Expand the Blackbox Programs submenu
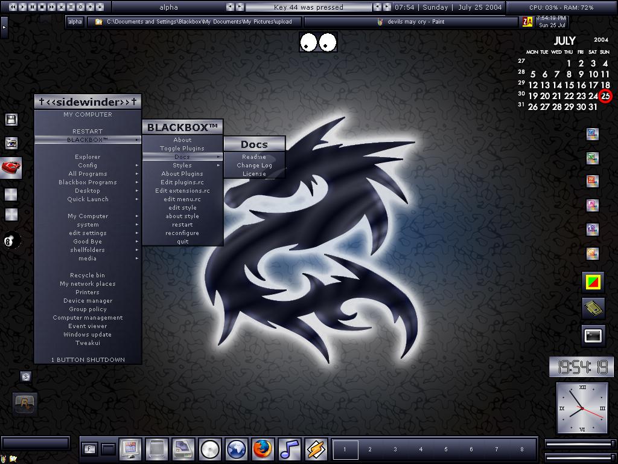Viewport: 618px width, 464px height. (88, 182)
